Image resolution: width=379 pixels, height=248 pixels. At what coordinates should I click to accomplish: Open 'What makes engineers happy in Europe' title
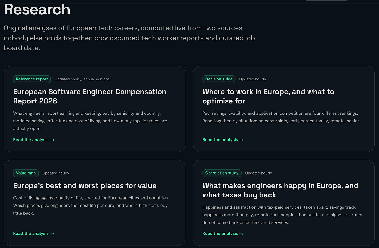click(280, 190)
